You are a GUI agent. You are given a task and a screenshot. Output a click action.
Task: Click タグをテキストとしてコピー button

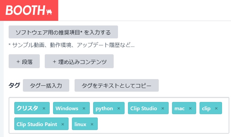pos(117,85)
